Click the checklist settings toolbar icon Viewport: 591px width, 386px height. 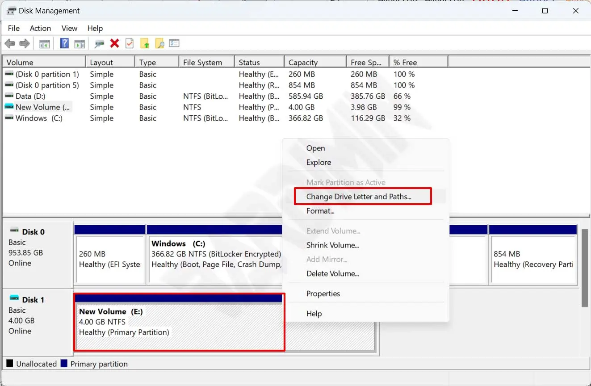174,43
